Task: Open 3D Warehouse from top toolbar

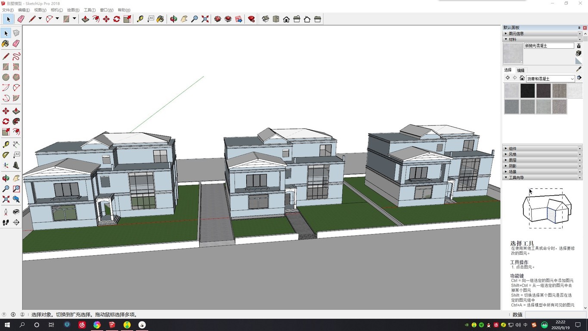Action: click(218, 19)
